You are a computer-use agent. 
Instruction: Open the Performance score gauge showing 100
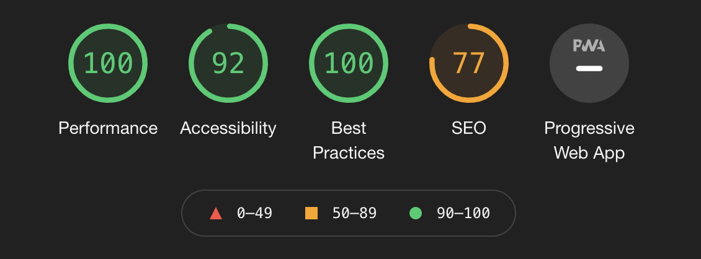tap(108, 63)
